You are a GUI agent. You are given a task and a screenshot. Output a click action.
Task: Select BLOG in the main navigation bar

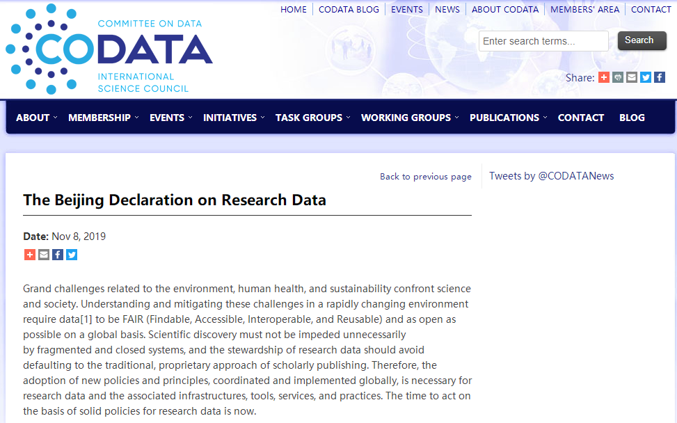(632, 118)
